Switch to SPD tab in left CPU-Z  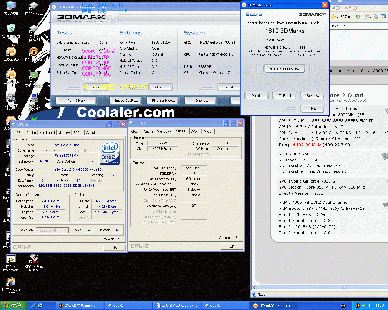coord(76,133)
